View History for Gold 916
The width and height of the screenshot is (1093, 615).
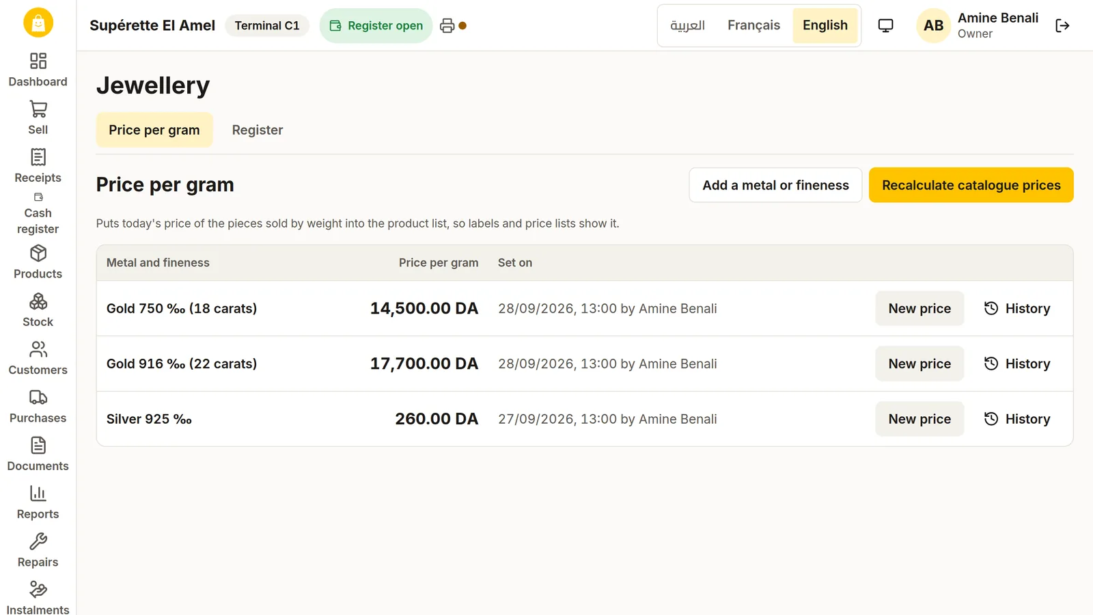coord(1016,364)
